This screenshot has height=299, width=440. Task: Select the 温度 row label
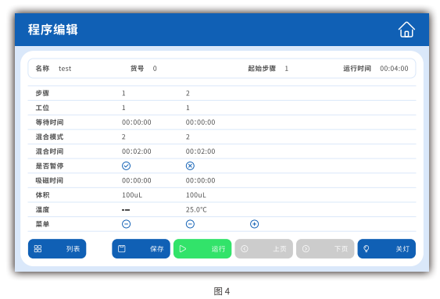(x=42, y=209)
